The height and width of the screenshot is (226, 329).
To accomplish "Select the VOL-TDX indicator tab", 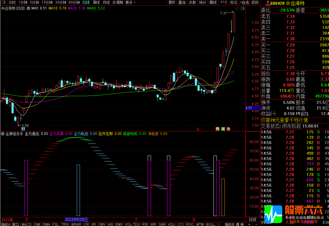I will point(132,224).
